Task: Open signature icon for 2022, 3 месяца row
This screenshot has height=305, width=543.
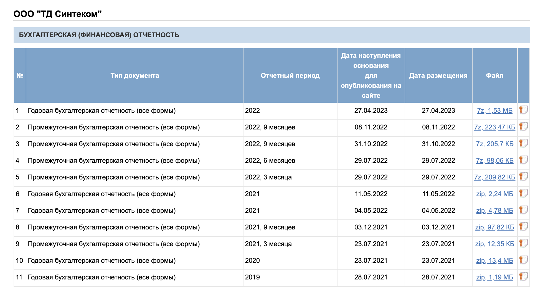Action: click(523, 177)
